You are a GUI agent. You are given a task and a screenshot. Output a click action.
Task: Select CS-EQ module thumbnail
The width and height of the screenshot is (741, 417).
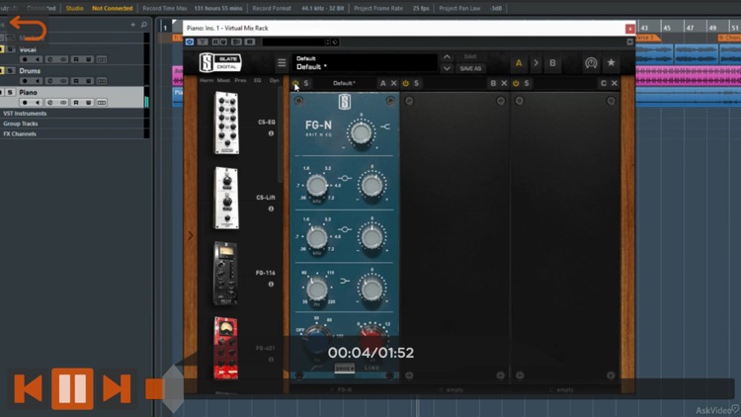tap(227, 123)
